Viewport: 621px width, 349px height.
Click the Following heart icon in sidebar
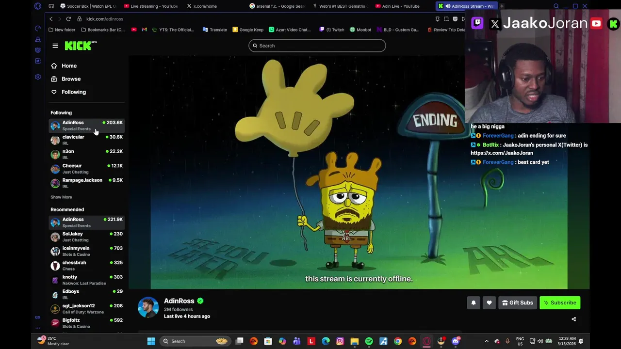[54, 92]
